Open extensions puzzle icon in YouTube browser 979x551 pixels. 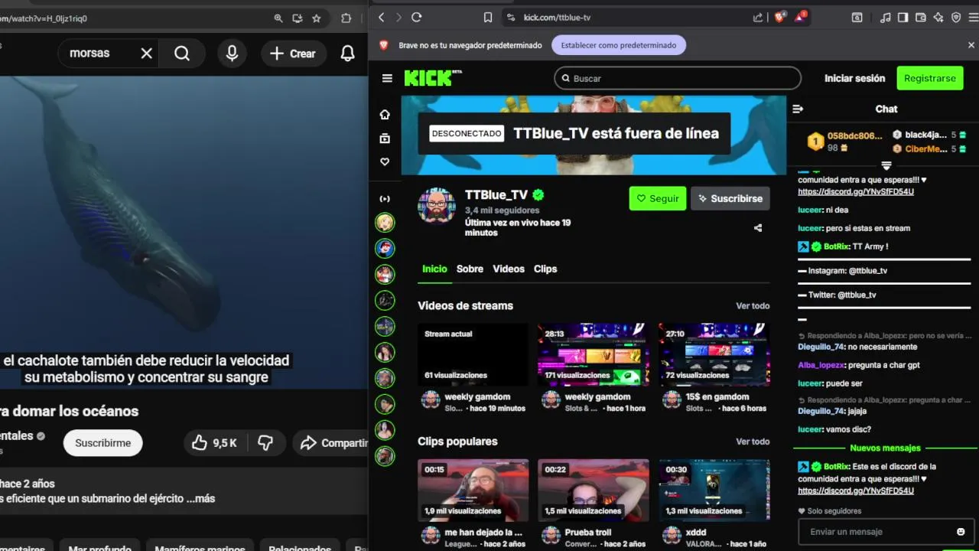(346, 18)
